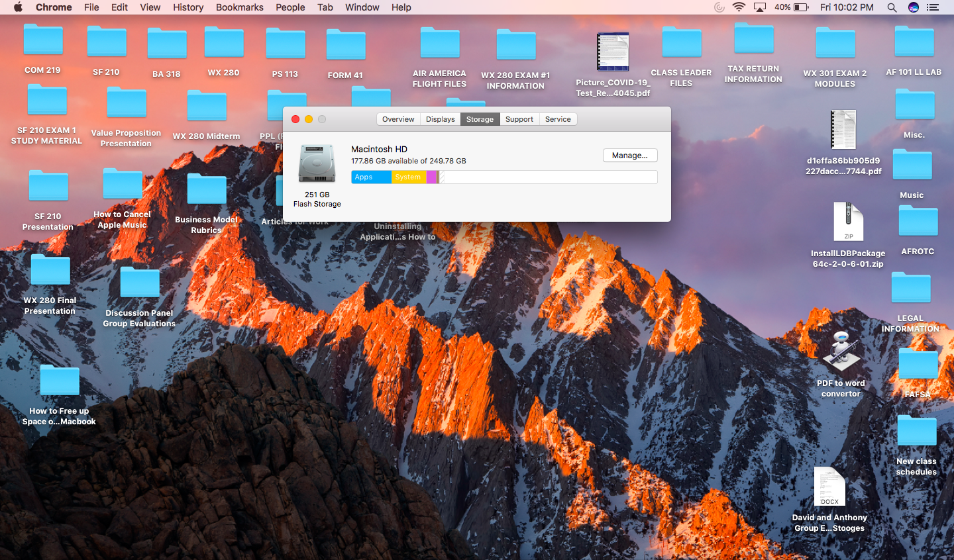Open the Spotlight search magnifier icon

click(x=892, y=7)
